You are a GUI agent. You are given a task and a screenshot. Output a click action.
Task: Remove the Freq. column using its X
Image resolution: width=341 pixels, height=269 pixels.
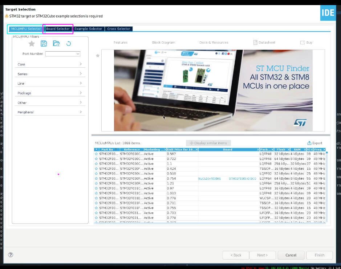click(x=324, y=149)
